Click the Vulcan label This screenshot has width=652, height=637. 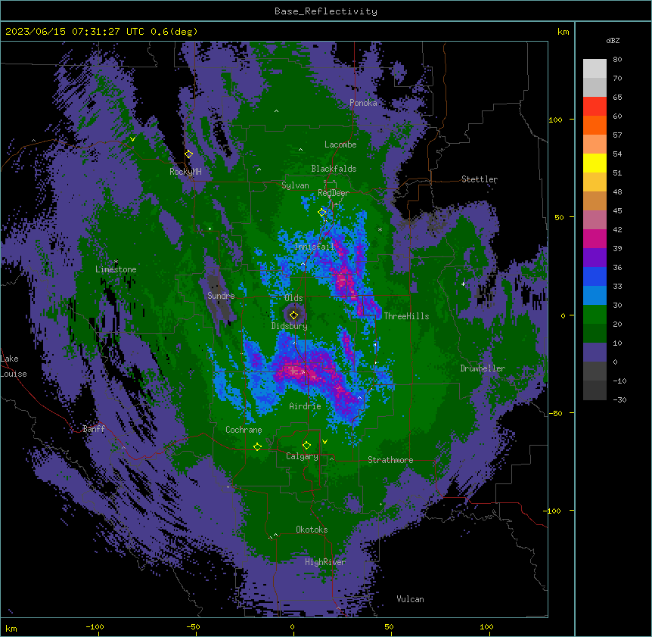point(411,599)
